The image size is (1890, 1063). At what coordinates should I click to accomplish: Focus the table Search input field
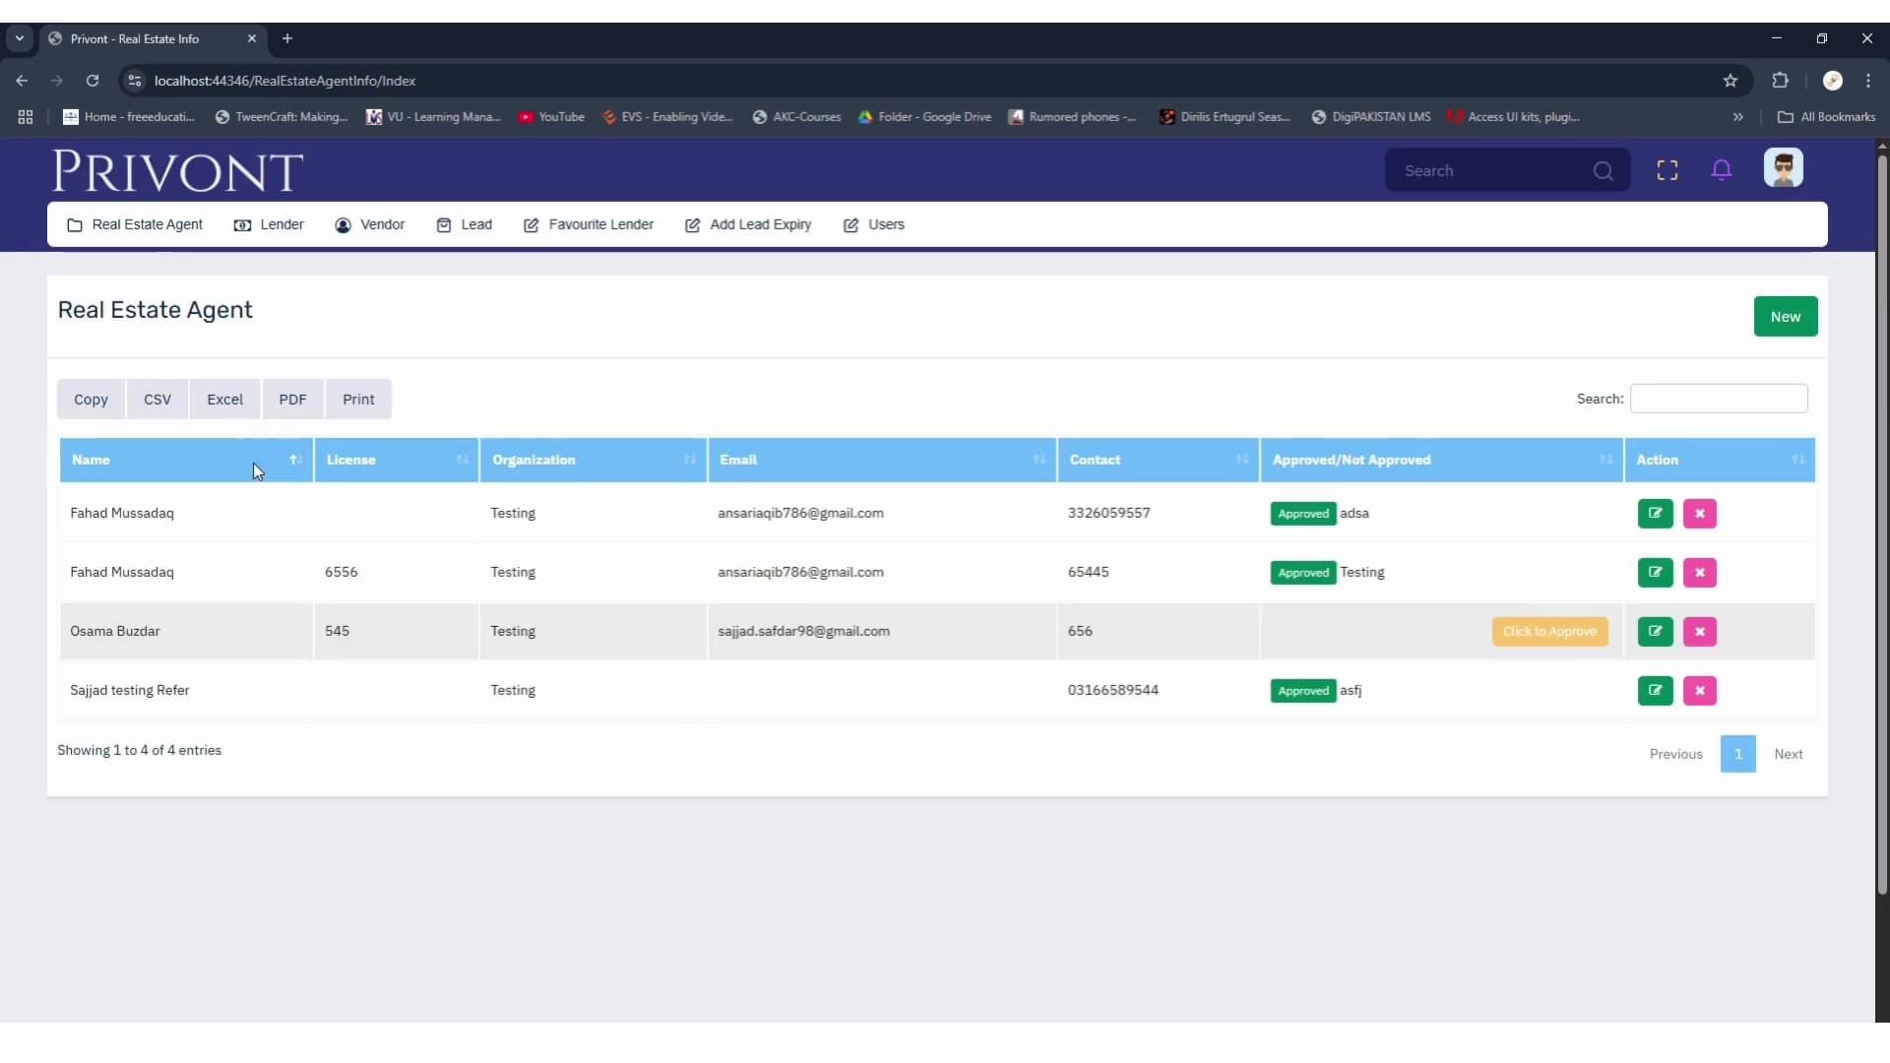pyautogui.click(x=1719, y=399)
